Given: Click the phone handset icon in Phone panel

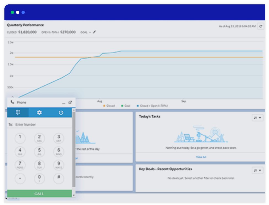Looking at the screenshot, I should [x=12, y=102].
